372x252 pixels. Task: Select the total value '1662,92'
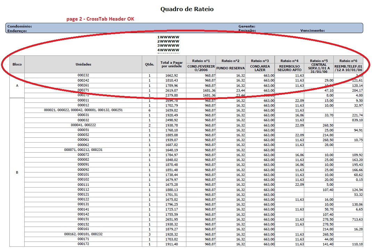coord(171,75)
